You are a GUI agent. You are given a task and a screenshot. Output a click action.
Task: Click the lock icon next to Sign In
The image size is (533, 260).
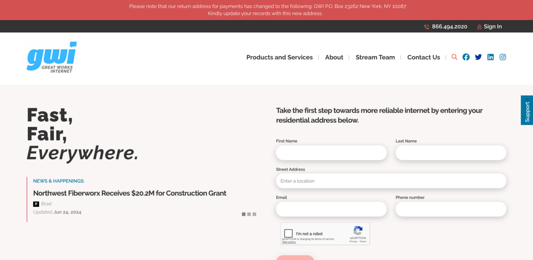click(479, 27)
